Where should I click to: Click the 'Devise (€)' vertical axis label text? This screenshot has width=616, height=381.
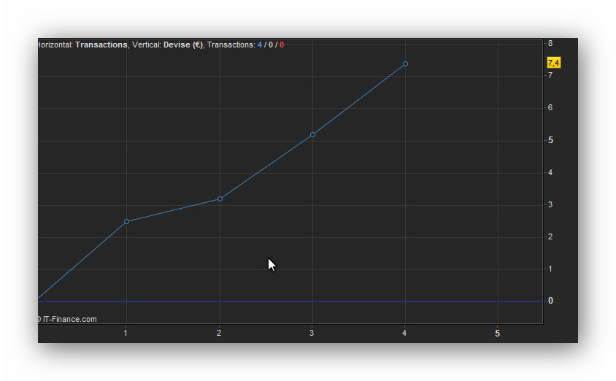coord(183,45)
